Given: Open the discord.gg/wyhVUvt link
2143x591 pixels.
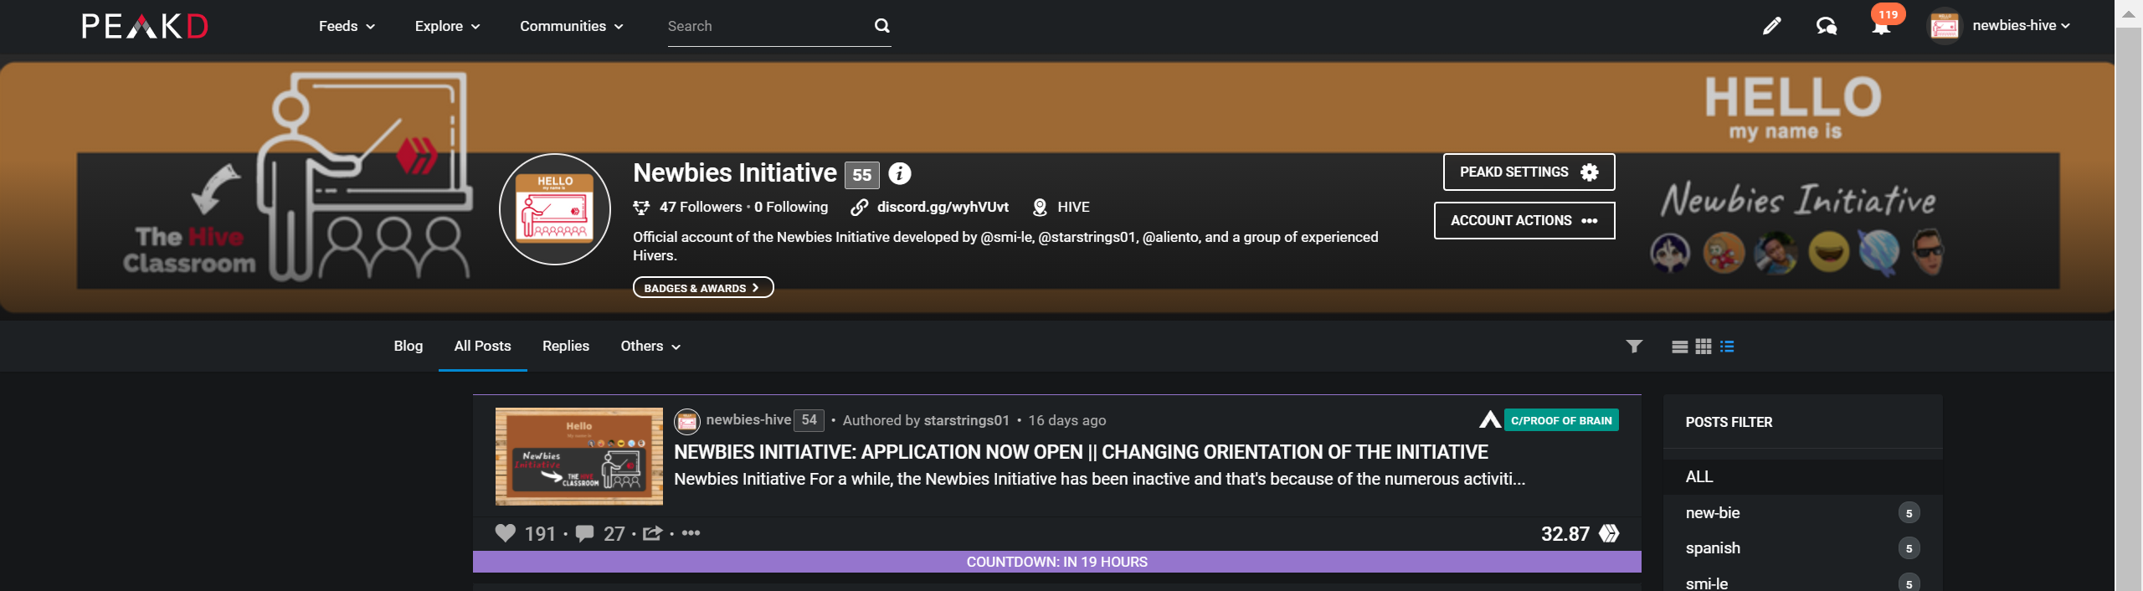Looking at the screenshot, I should click(943, 207).
